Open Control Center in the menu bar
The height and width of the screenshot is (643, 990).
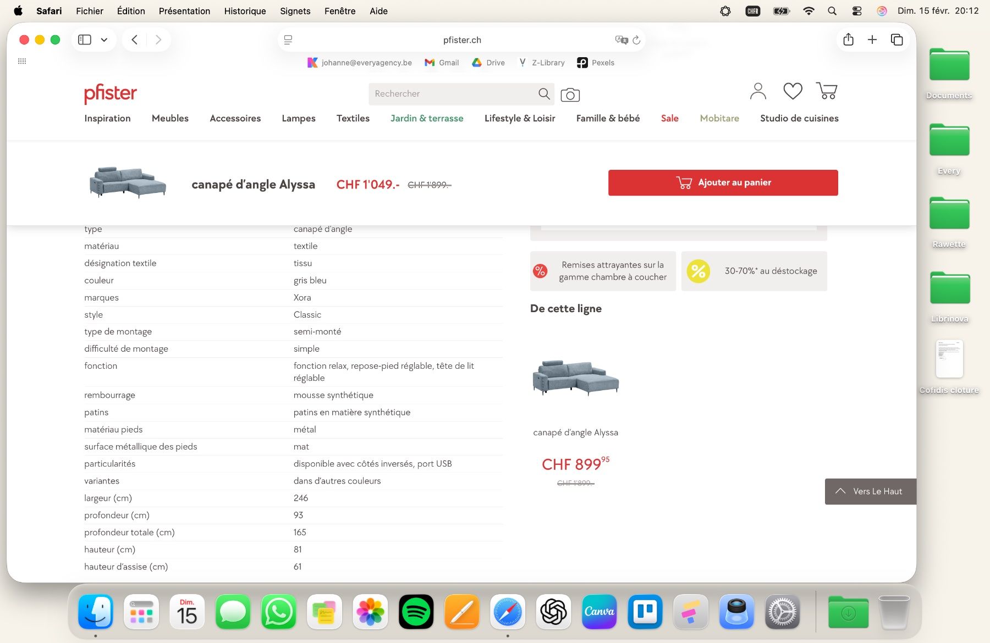click(857, 11)
